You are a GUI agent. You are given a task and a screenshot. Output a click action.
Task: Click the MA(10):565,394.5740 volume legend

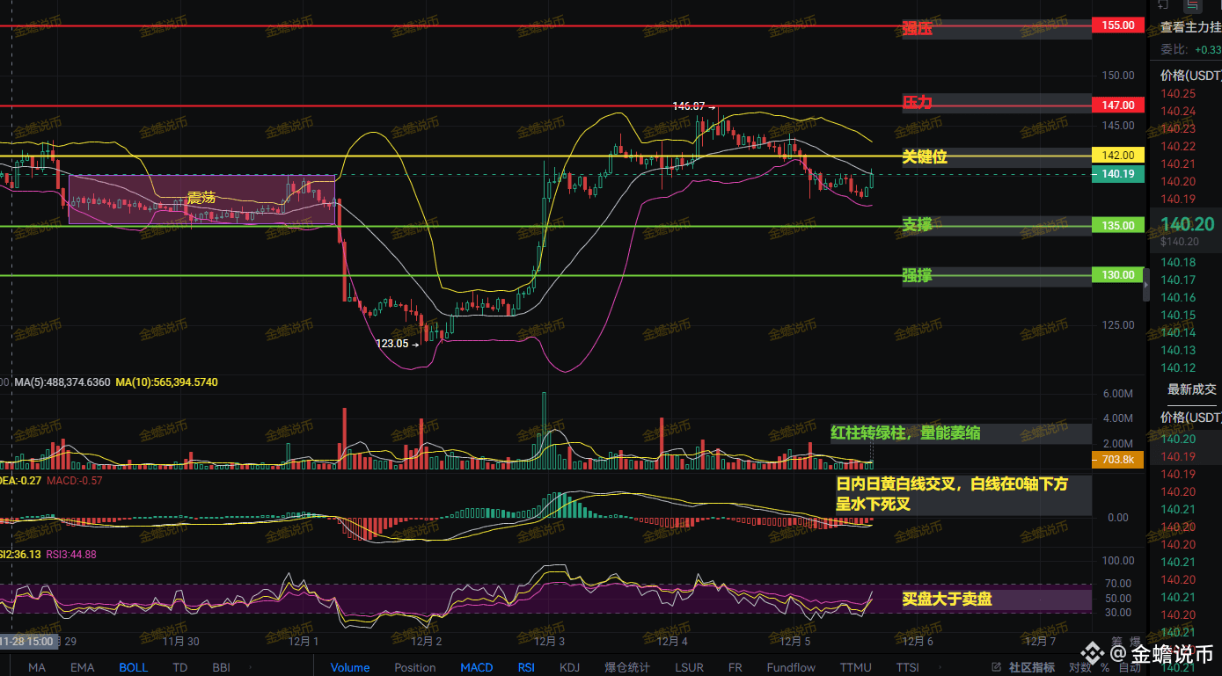click(x=167, y=382)
